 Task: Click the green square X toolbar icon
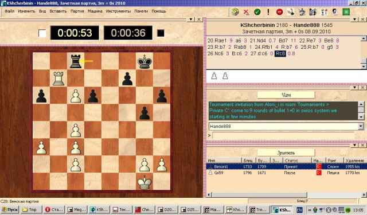click(346, 11)
